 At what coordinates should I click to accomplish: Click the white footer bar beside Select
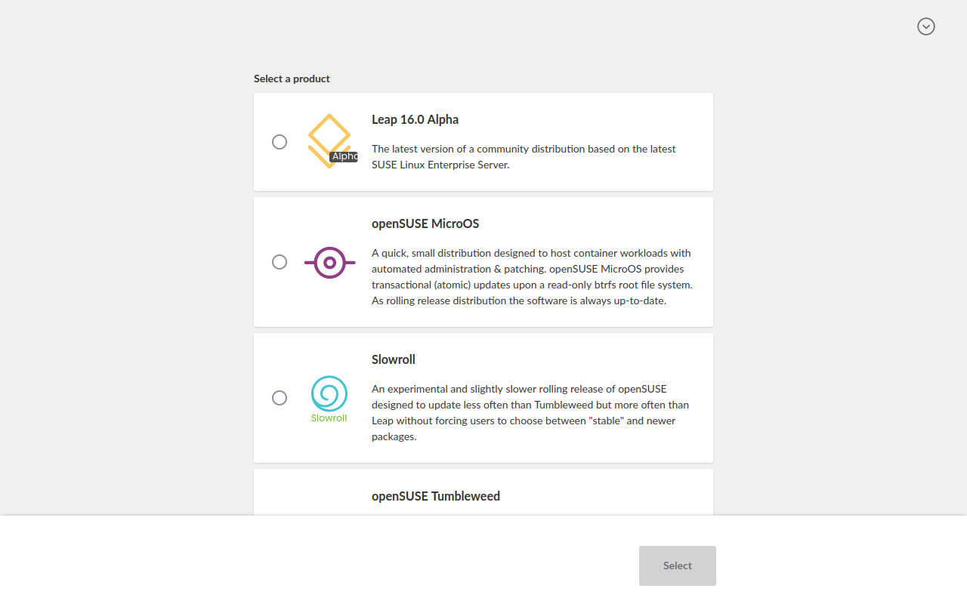click(x=317, y=560)
